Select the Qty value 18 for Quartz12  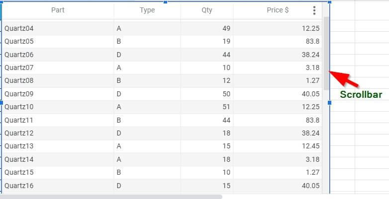[x=226, y=133]
